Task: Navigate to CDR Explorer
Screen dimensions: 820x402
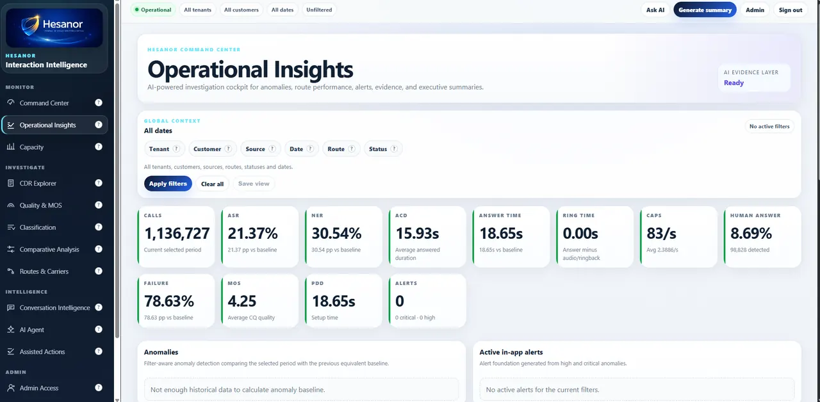Action: pos(54,183)
